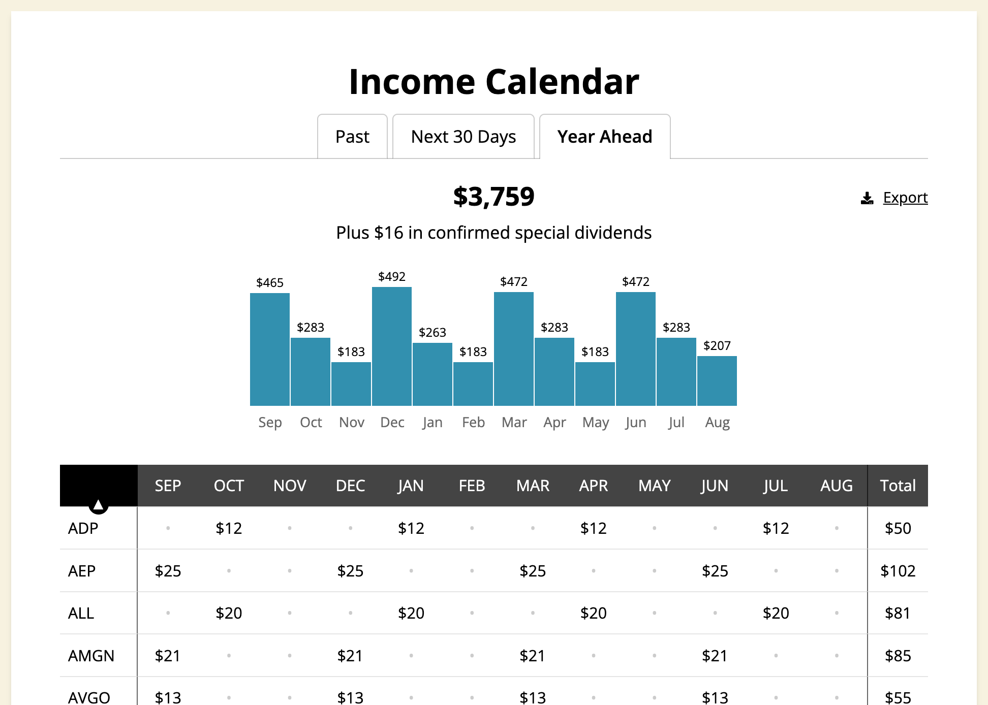
Task: Click the December bar in chart
Action: [x=392, y=346]
